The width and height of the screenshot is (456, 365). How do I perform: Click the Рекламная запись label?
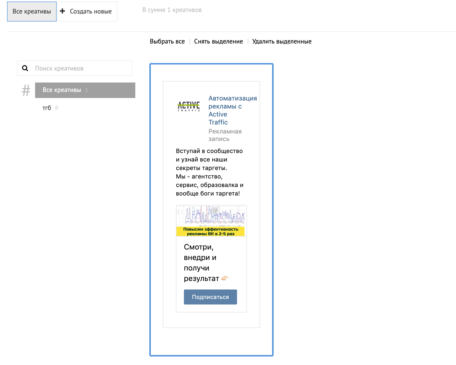(x=225, y=135)
